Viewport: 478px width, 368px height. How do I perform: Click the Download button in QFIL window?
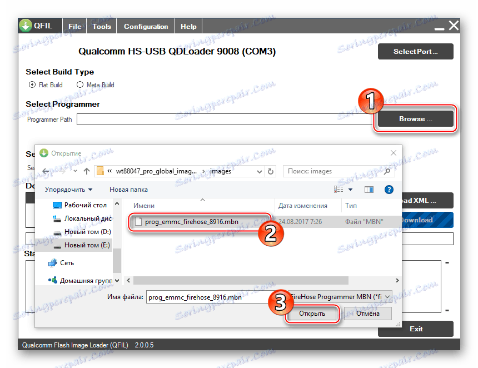click(427, 220)
